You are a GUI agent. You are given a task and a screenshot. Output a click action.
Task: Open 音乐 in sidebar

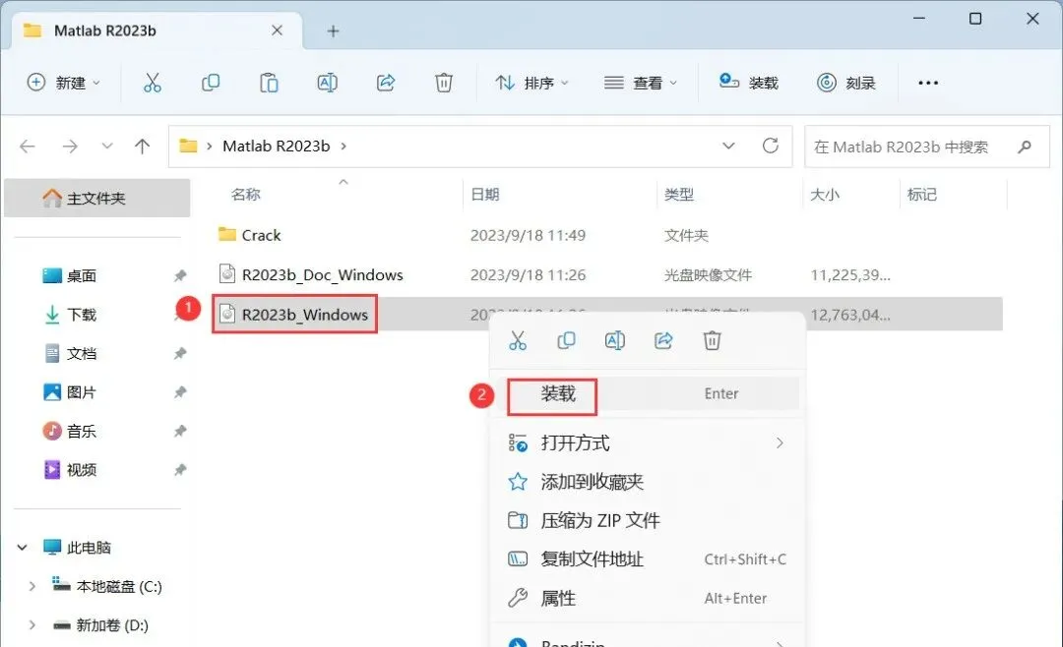tap(82, 431)
